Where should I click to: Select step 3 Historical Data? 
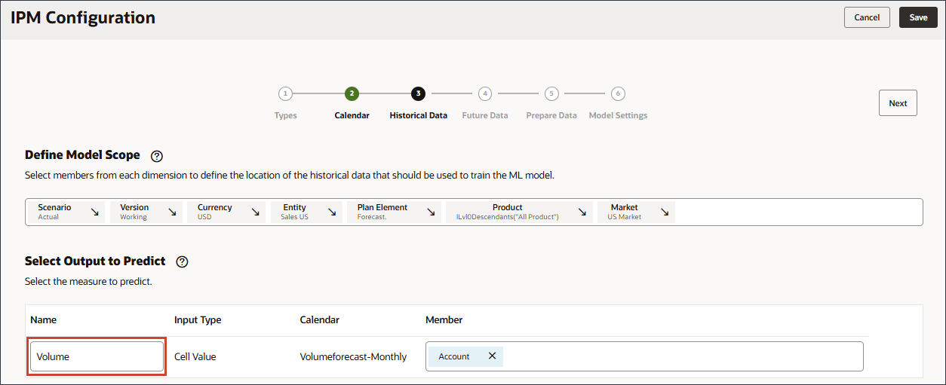pos(418,94)
